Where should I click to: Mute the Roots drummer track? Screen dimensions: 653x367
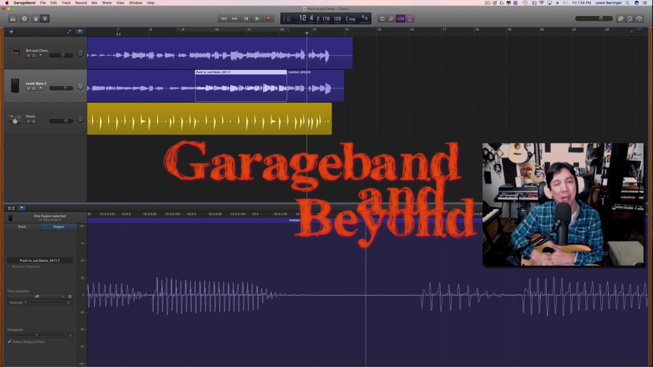[x=29, y=121]
